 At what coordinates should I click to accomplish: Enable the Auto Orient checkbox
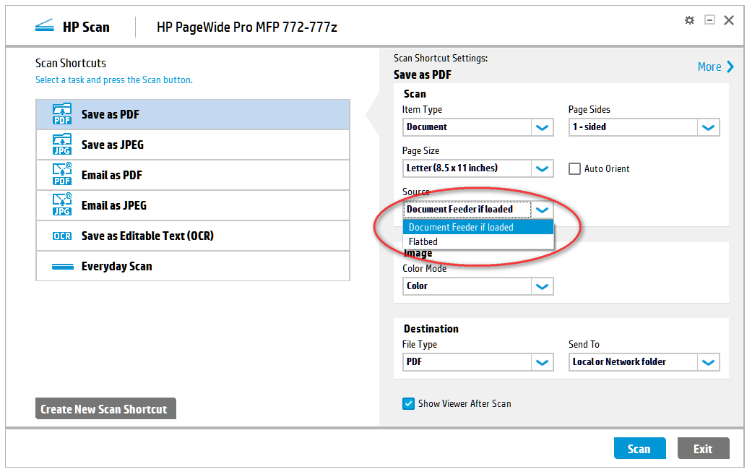click(x=575, y=168)
